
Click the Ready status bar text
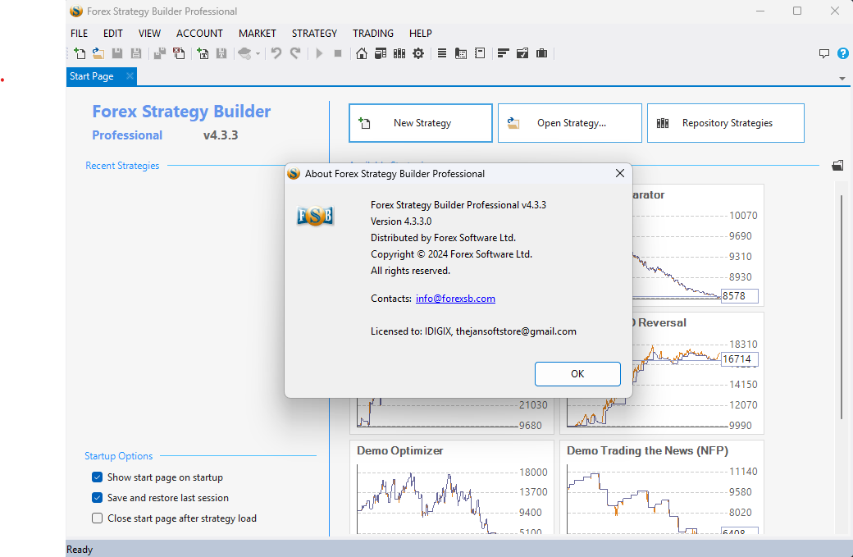(80, 550)
